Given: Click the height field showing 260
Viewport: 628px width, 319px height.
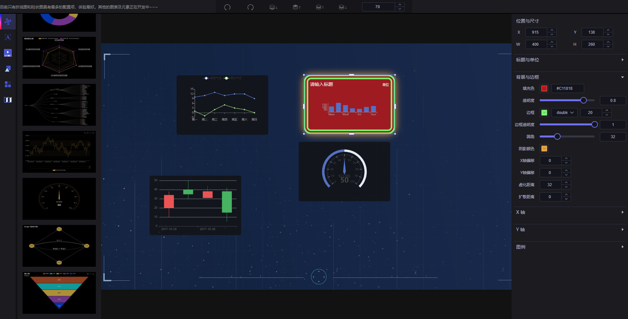Looking at the screenshot, I should (592, 44).
